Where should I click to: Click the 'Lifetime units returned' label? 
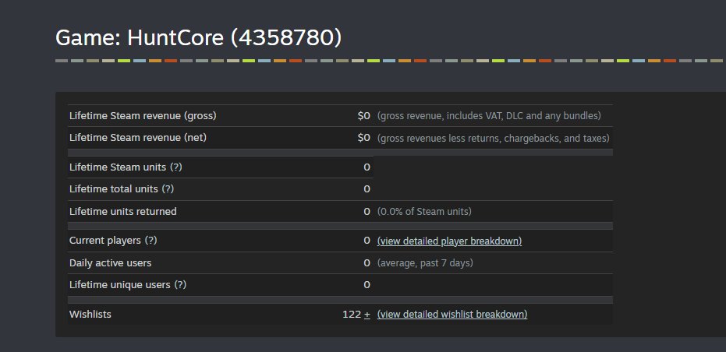[122, 211]
